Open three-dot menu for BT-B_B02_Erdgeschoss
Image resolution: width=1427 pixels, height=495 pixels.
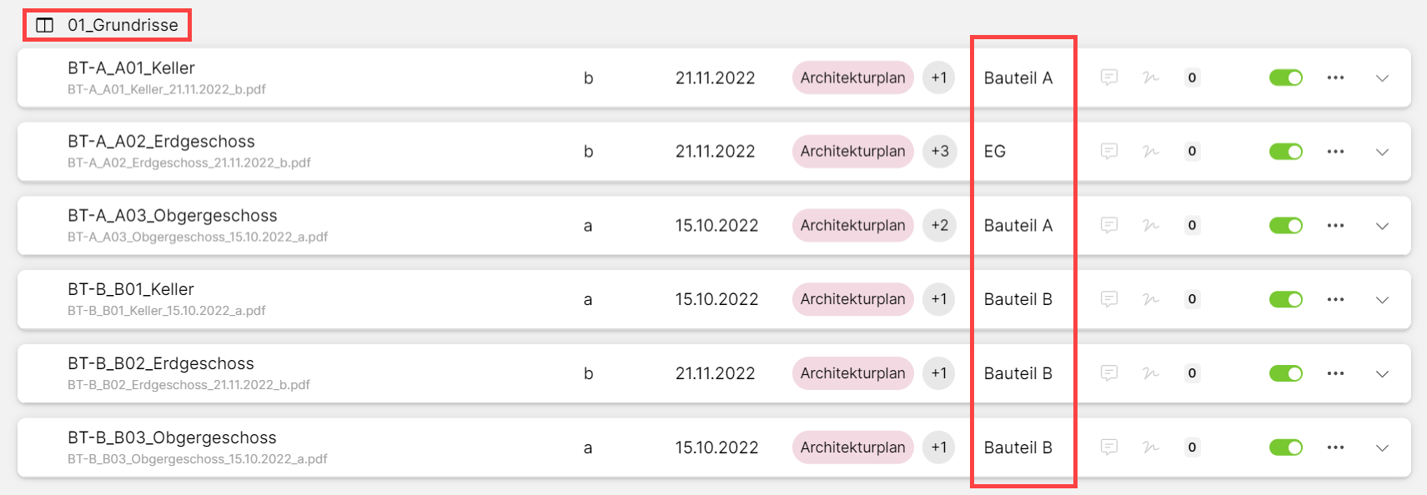1335,373
